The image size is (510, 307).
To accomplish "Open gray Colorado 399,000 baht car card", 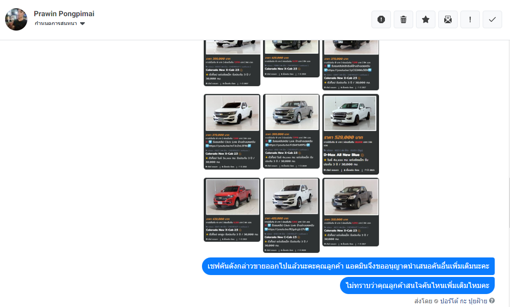I will click(x=291, y=131).
